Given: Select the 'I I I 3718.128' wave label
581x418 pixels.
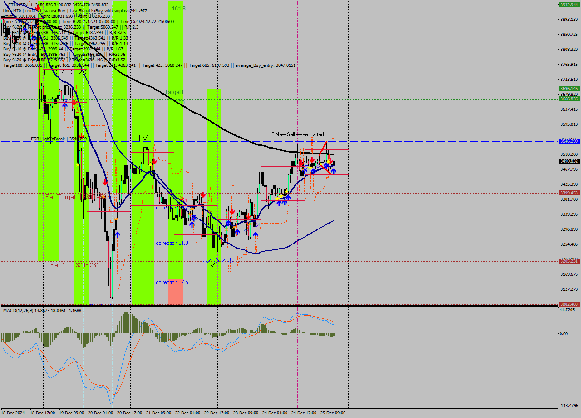Looking at the screenshot, I should pos(64,72).
